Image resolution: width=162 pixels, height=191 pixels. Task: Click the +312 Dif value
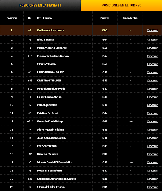click(30, 121)
